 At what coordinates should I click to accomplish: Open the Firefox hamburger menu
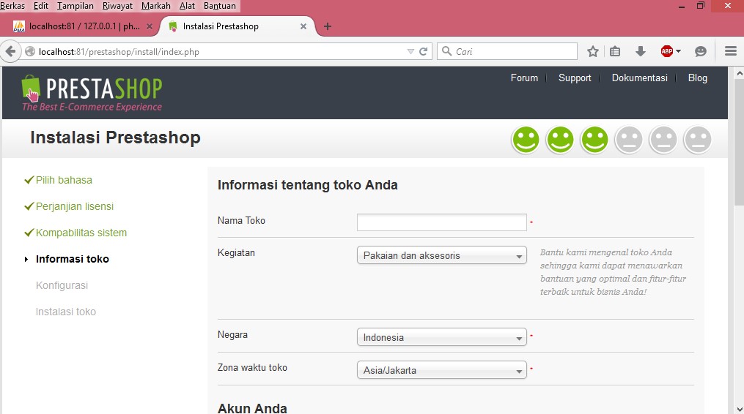tap(731, 51)
